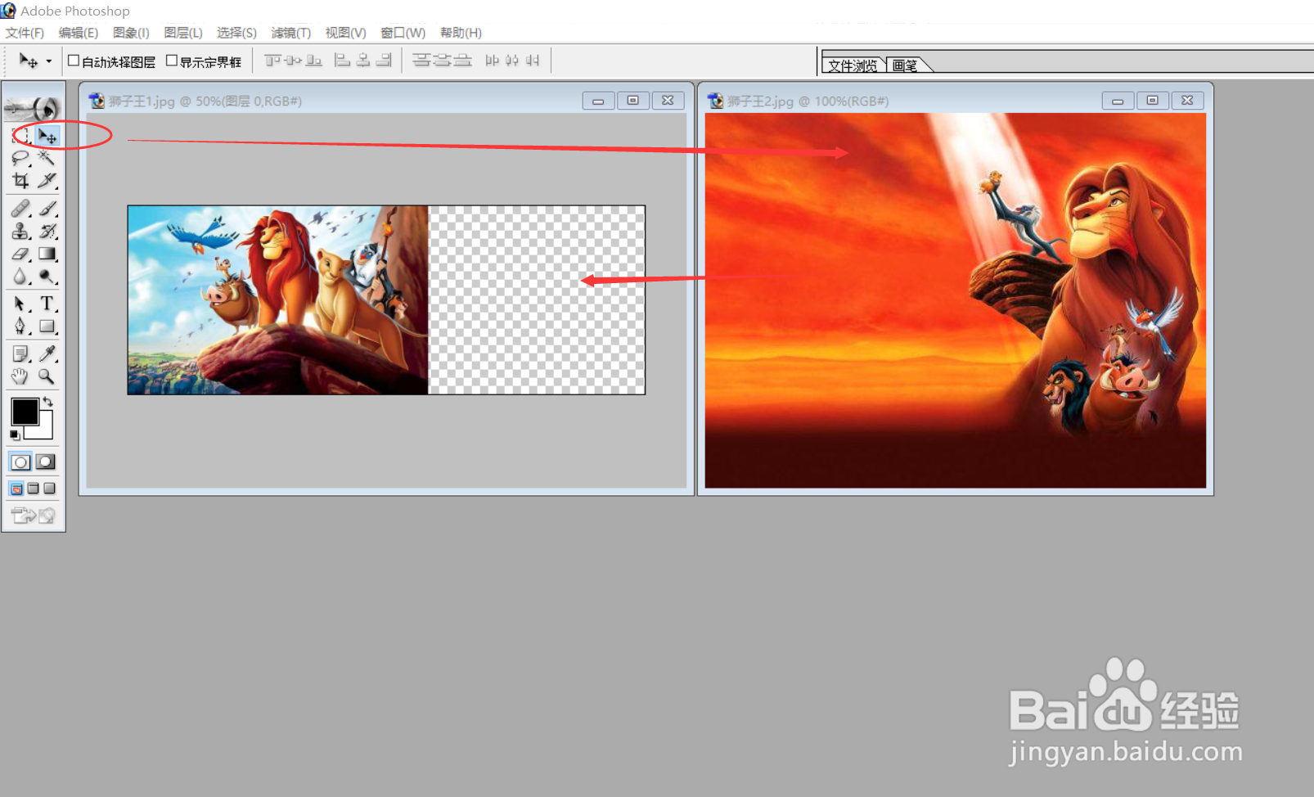
Task: Select the Gradient tool
Action: tap(47, 254)
